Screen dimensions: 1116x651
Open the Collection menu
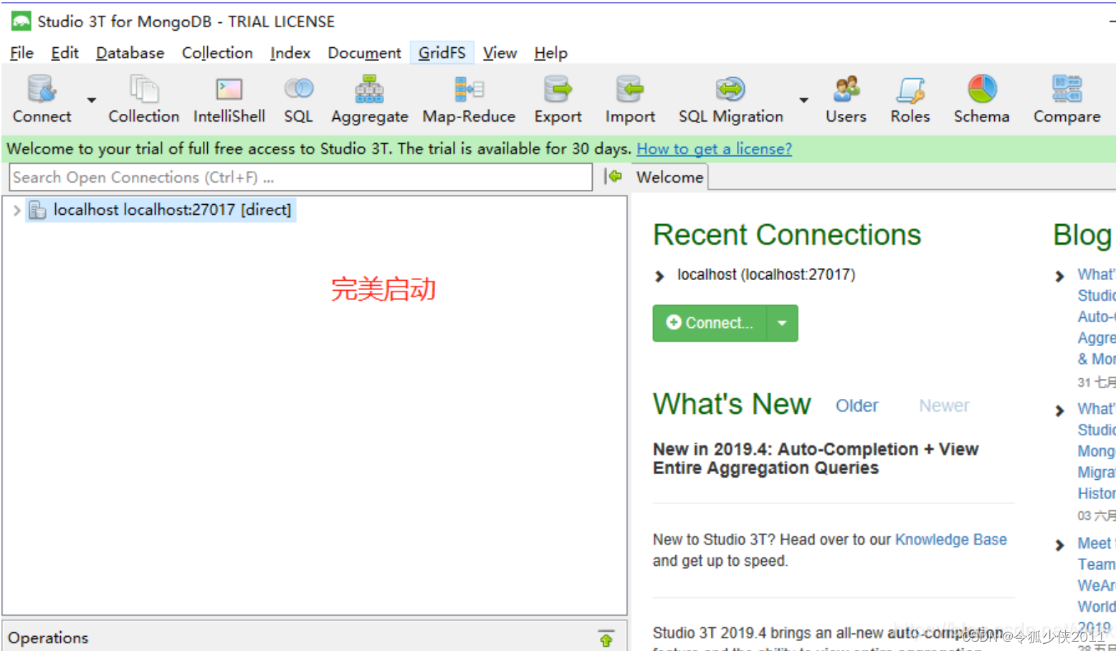point(217,53)
